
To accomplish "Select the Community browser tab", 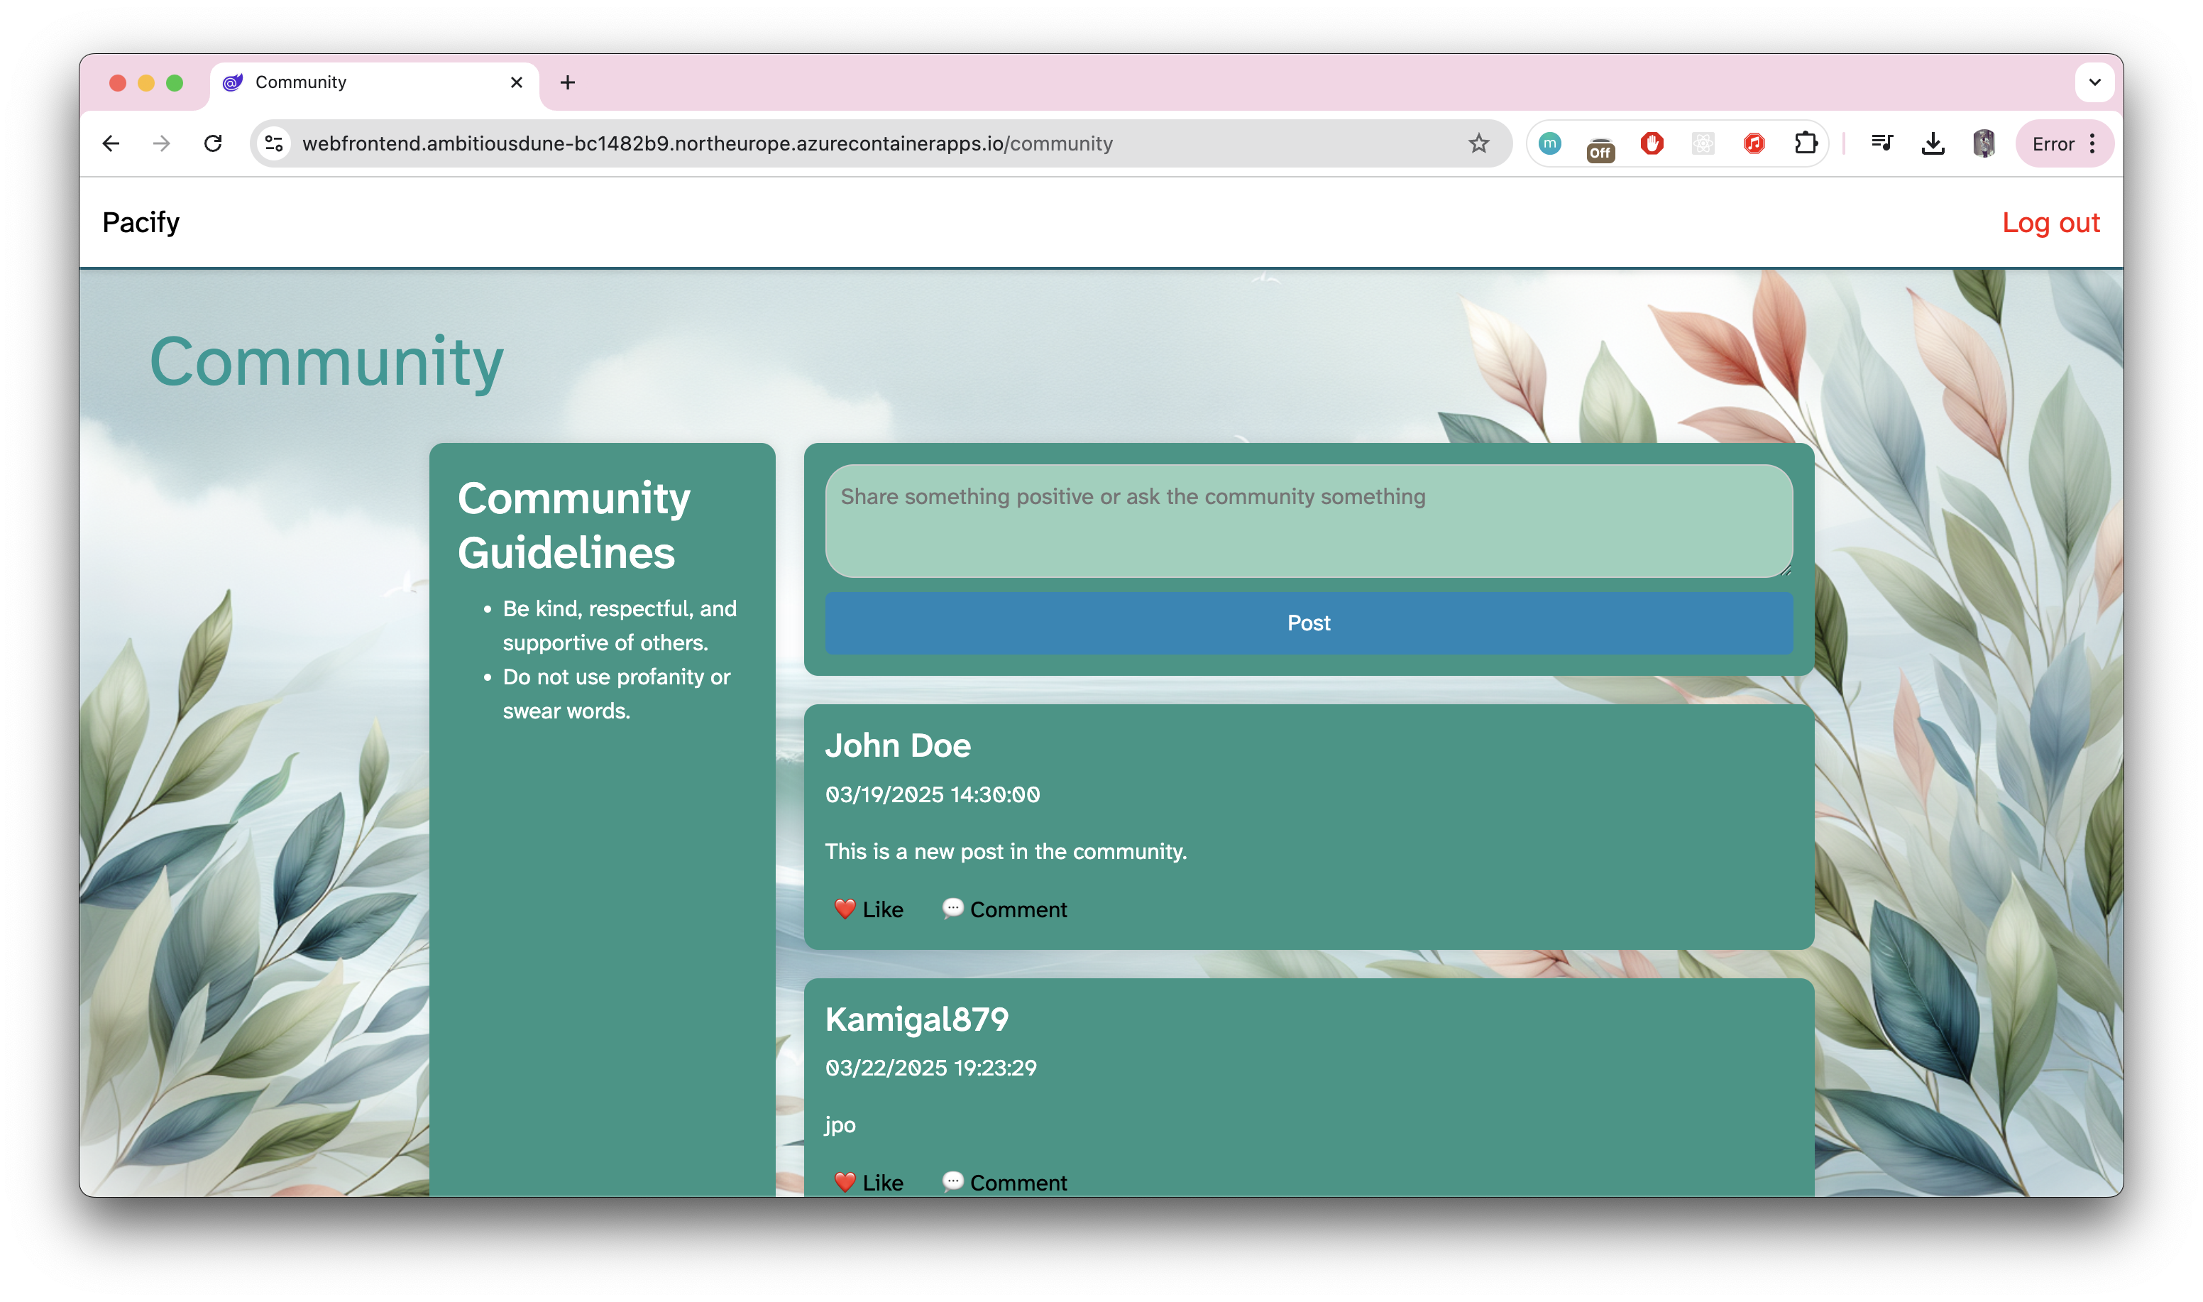I will [368, 82].
